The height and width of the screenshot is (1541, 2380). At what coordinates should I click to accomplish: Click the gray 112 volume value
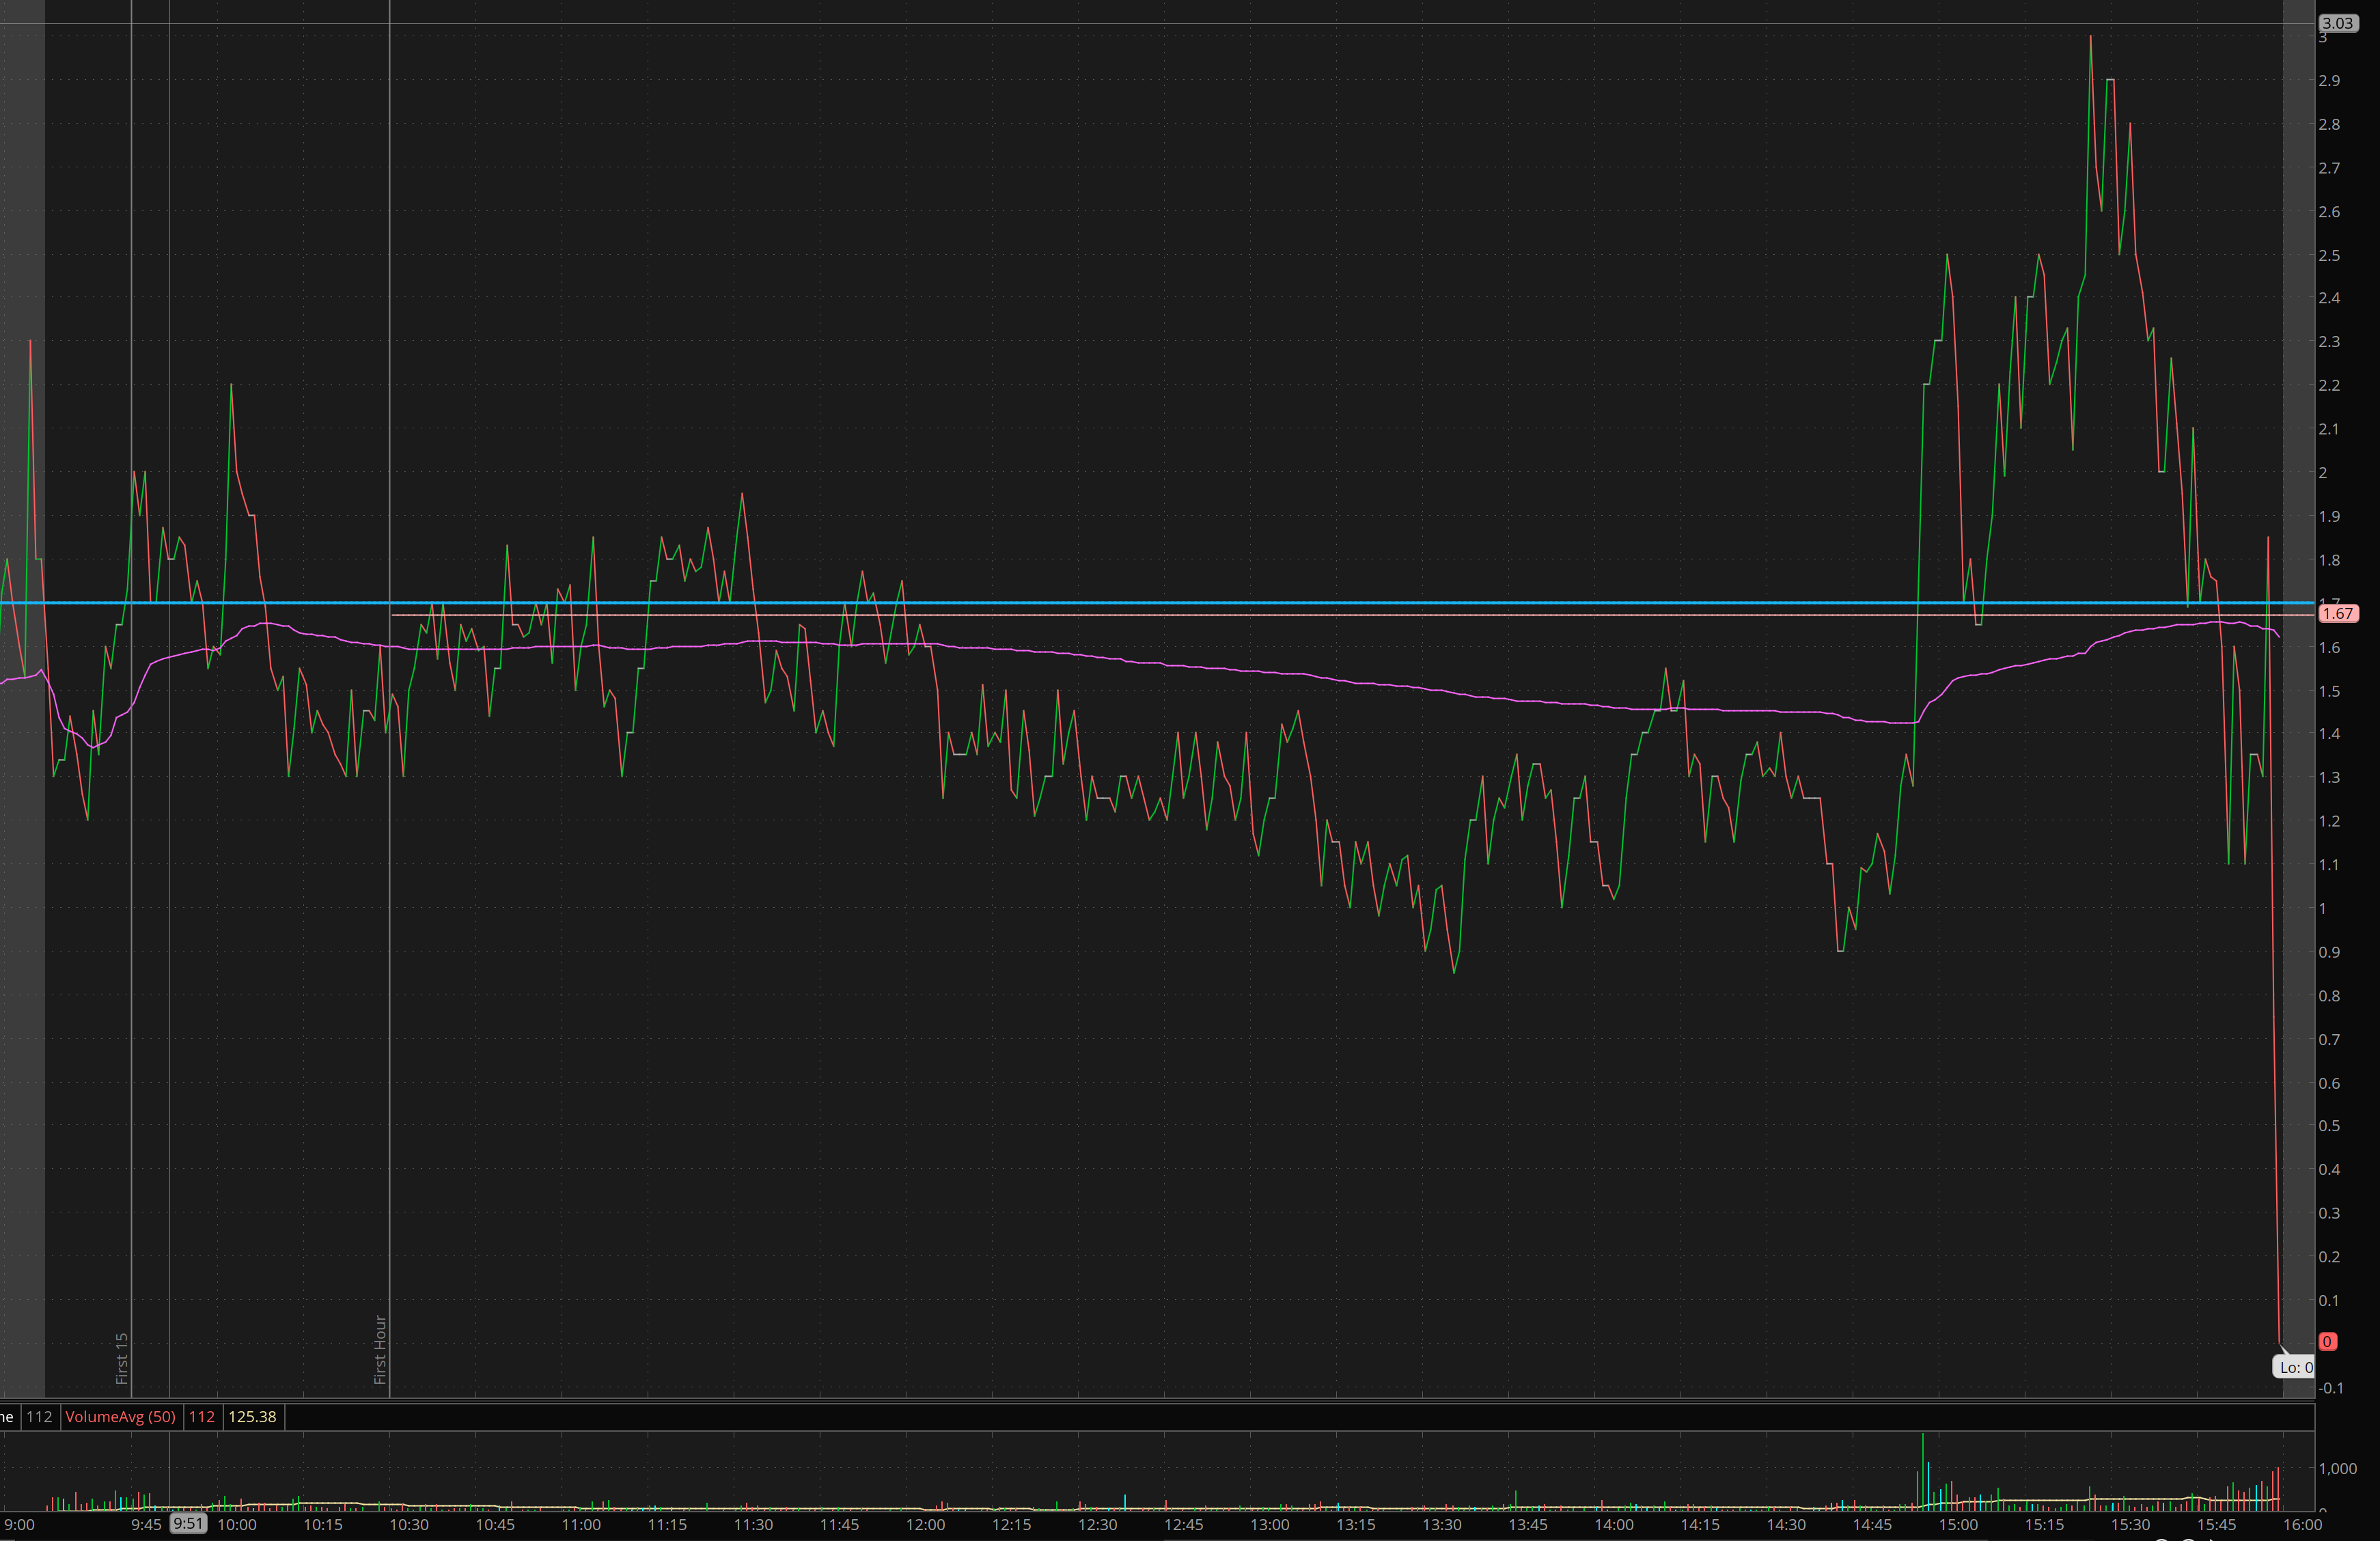[39, 1416]
